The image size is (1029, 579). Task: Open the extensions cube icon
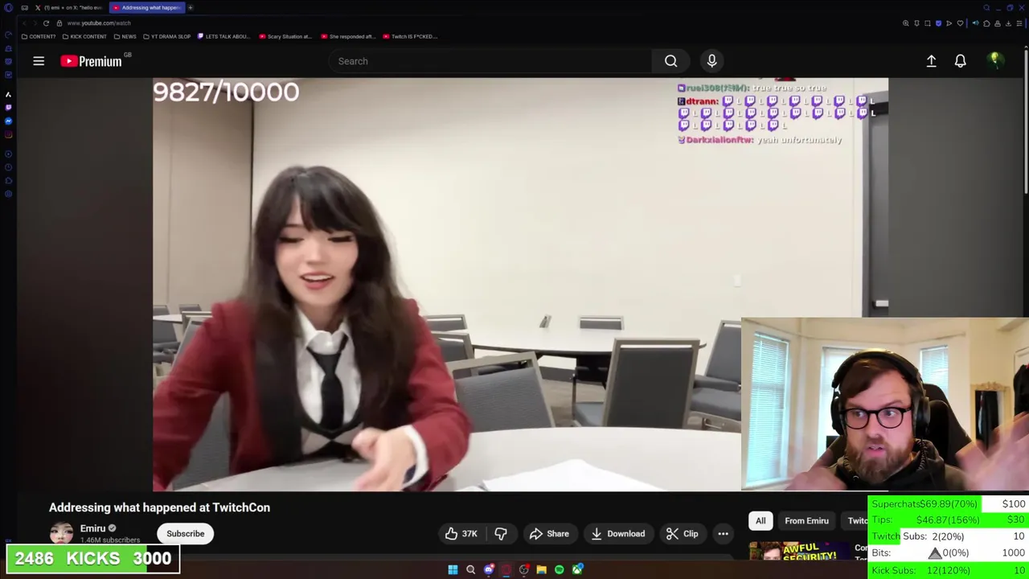986,23
